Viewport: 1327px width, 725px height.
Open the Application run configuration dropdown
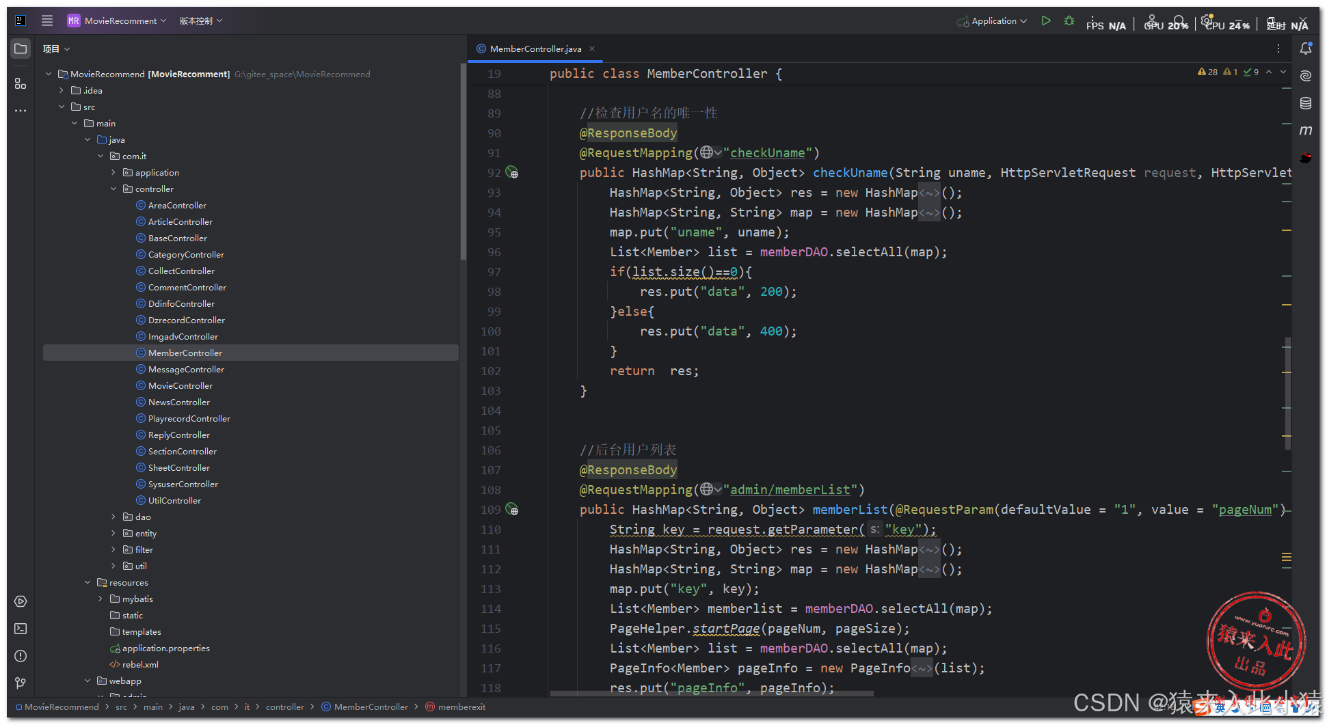tap(992, 21)
